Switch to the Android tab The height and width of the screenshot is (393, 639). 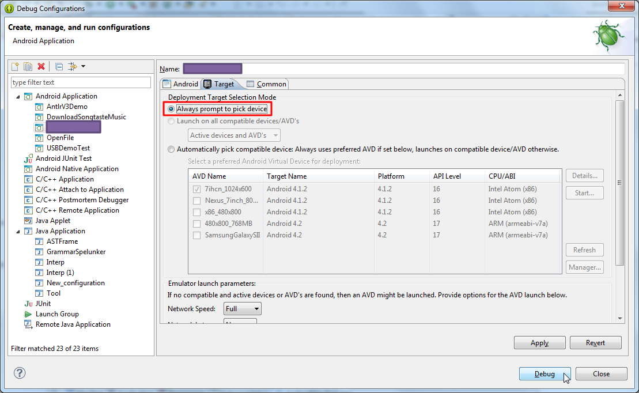click(x=181, y=84)
